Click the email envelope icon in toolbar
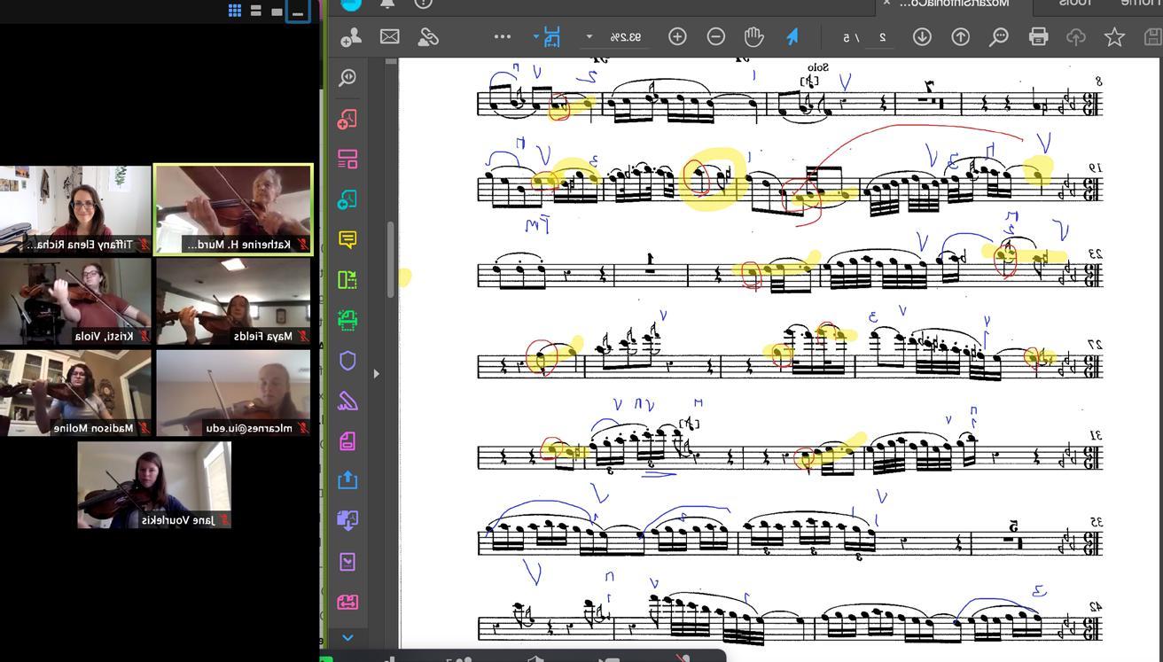Screen dimensions: 1163x662 click(389, 36)
